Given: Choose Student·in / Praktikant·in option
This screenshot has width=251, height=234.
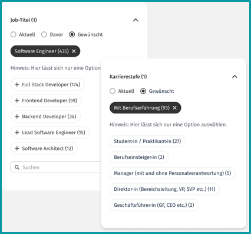Looking at the screenshot, I should 147,141.
